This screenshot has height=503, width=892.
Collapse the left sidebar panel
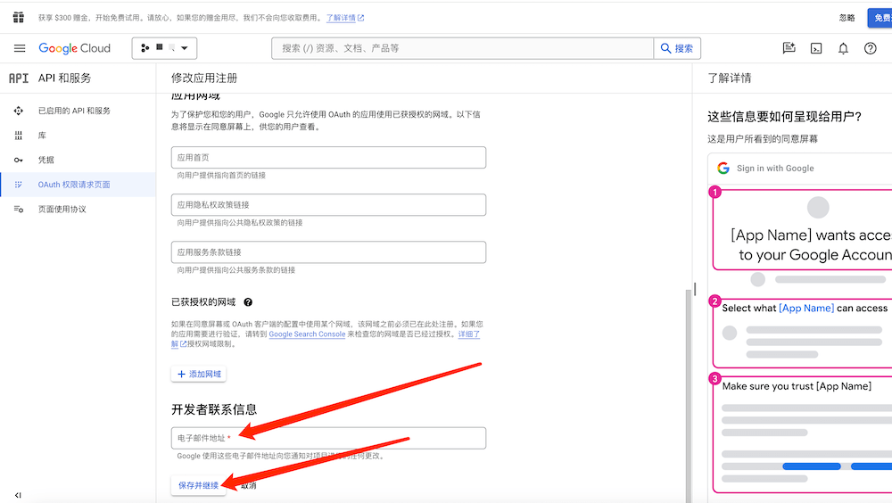point(18,495)
